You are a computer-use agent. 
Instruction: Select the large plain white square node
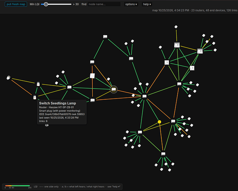(x=92, y=76)
